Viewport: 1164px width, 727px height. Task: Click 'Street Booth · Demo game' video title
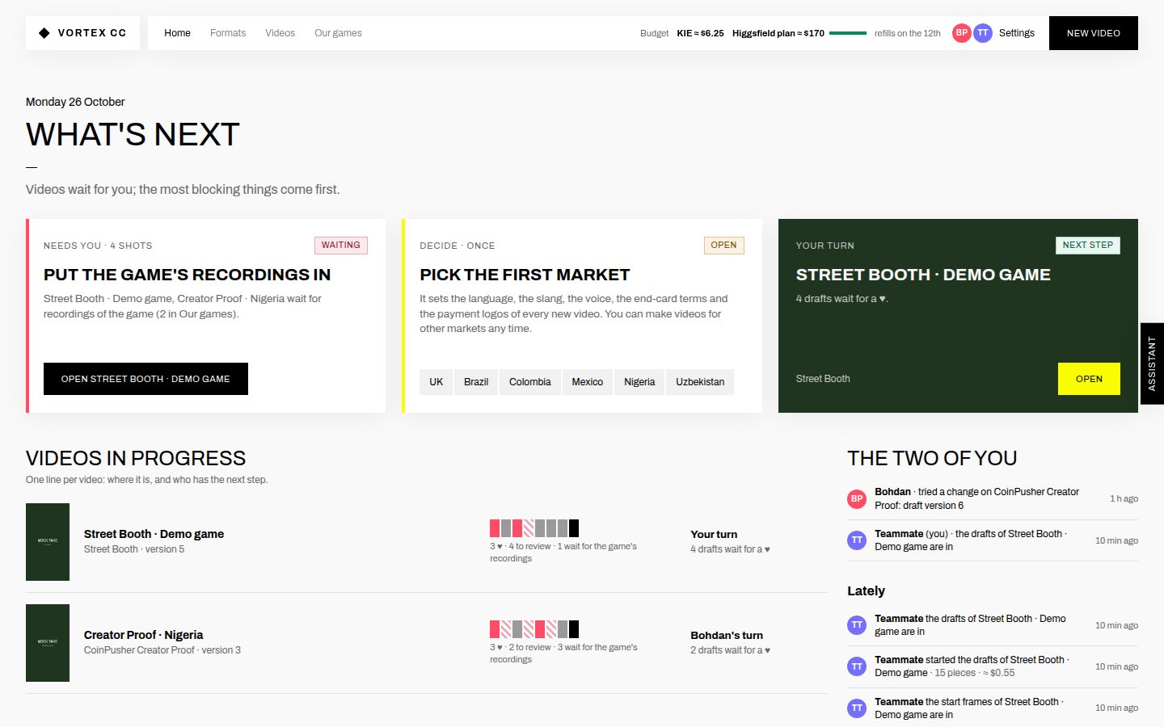click(x=154, y=534)
